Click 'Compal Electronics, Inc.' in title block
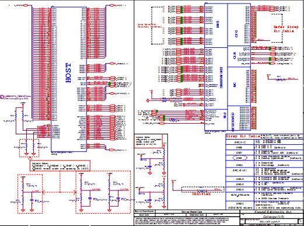The image size is (304, 226). 273,212
